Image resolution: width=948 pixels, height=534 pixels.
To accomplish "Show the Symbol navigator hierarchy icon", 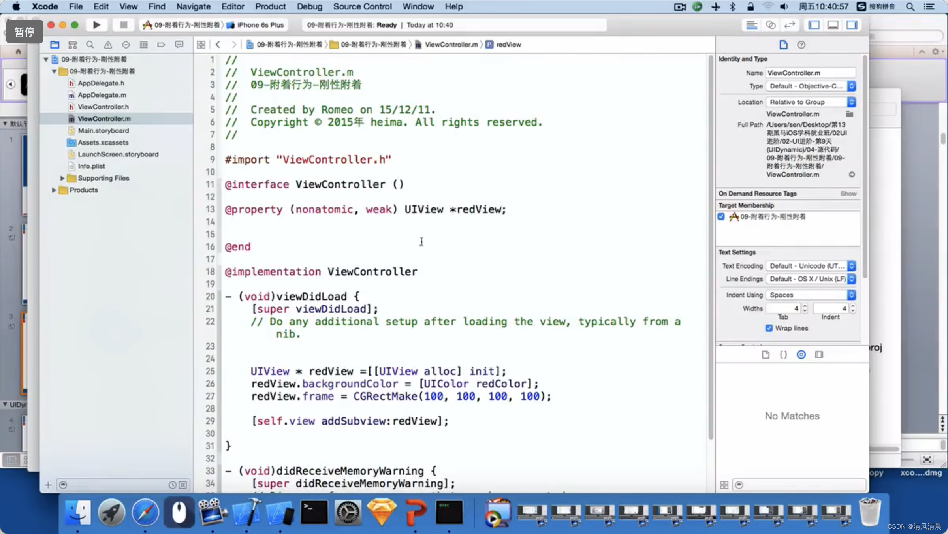I will pos(72,45).
